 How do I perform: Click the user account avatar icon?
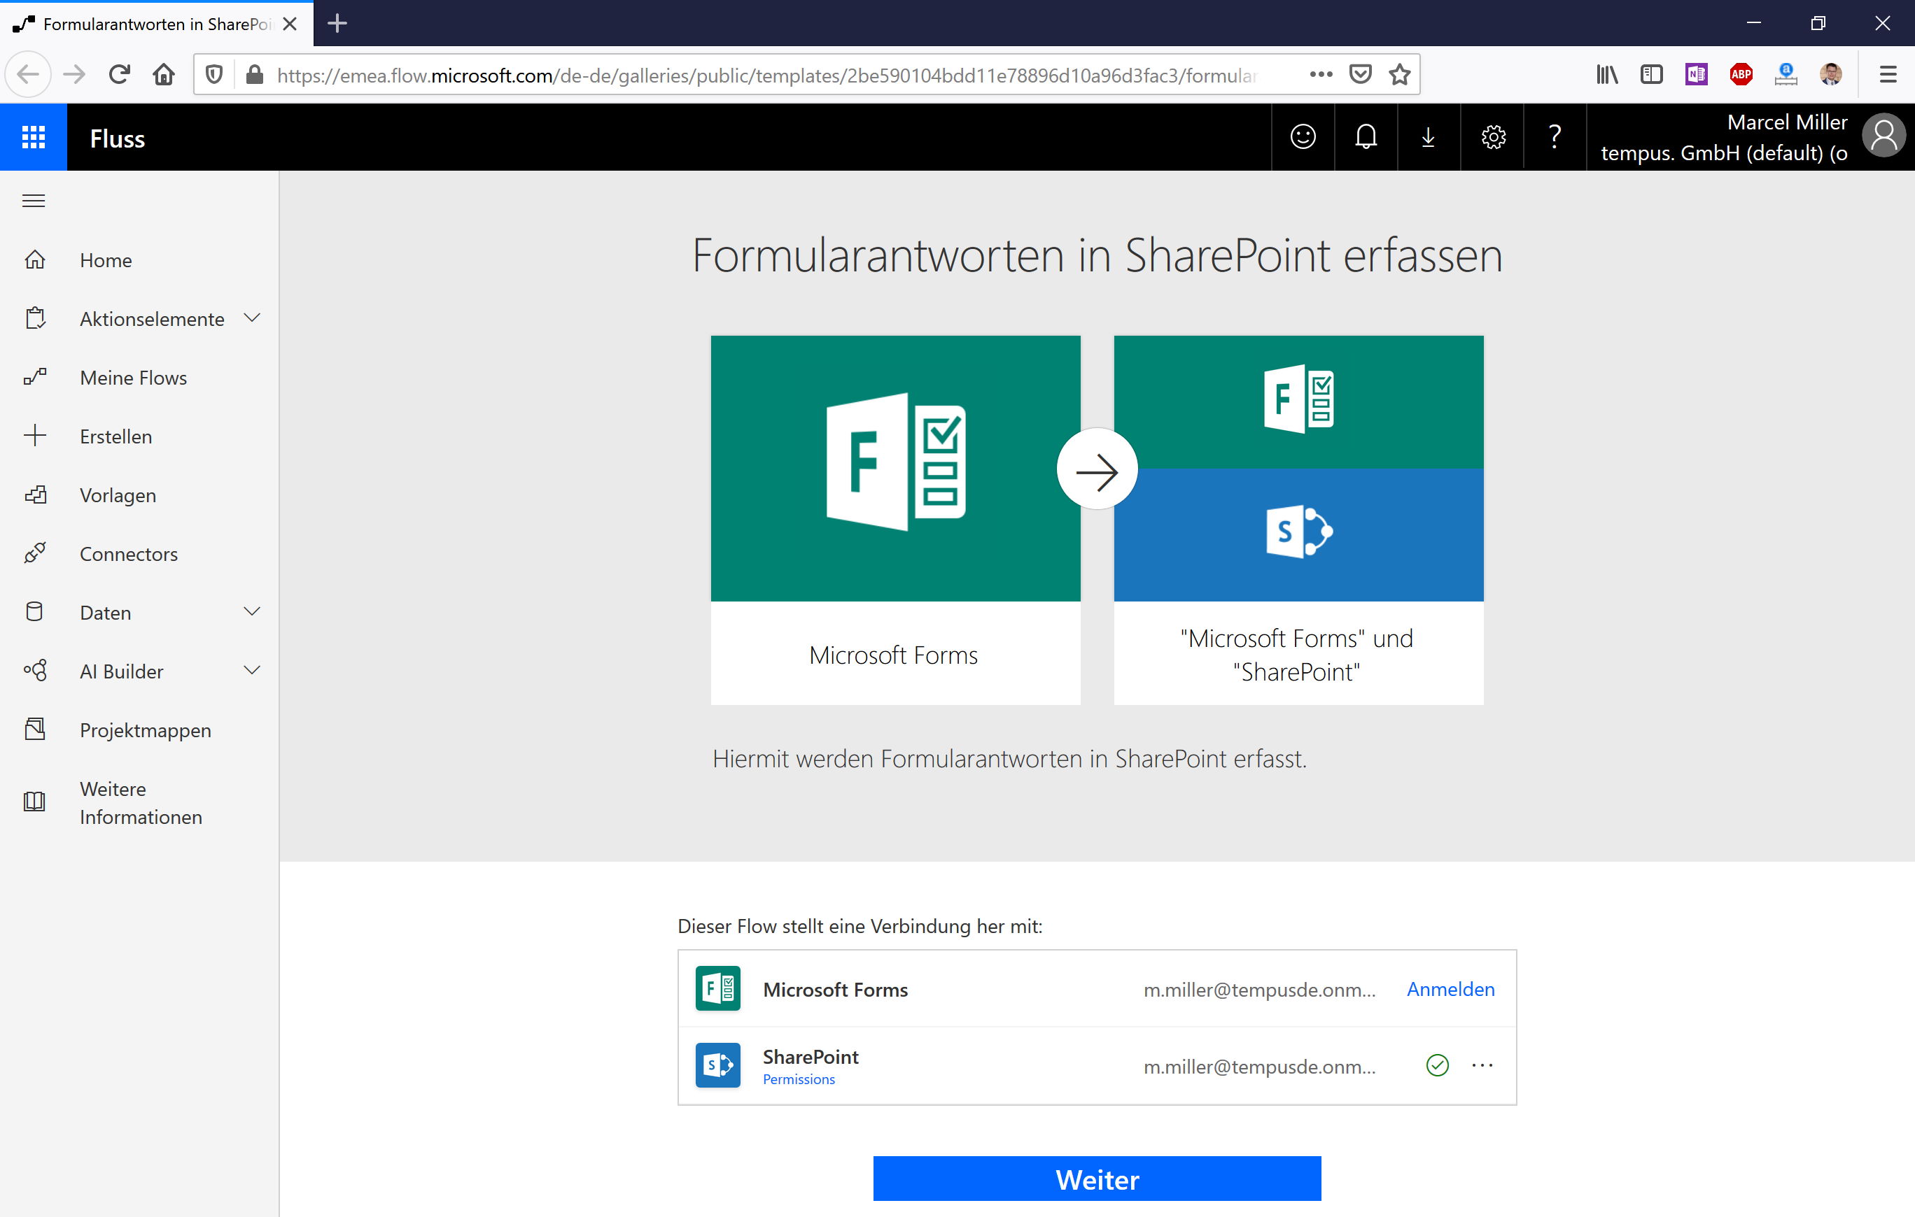pyautogui.click(x=1884, y=136)
